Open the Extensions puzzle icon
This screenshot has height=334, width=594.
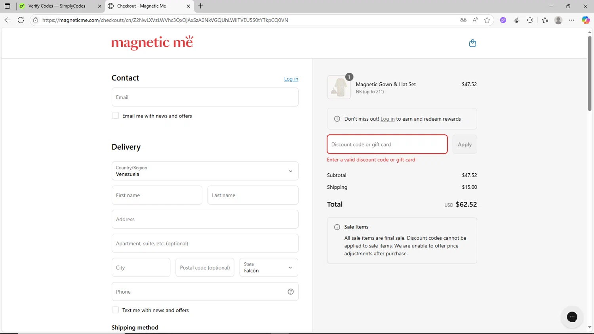point(530,20)
